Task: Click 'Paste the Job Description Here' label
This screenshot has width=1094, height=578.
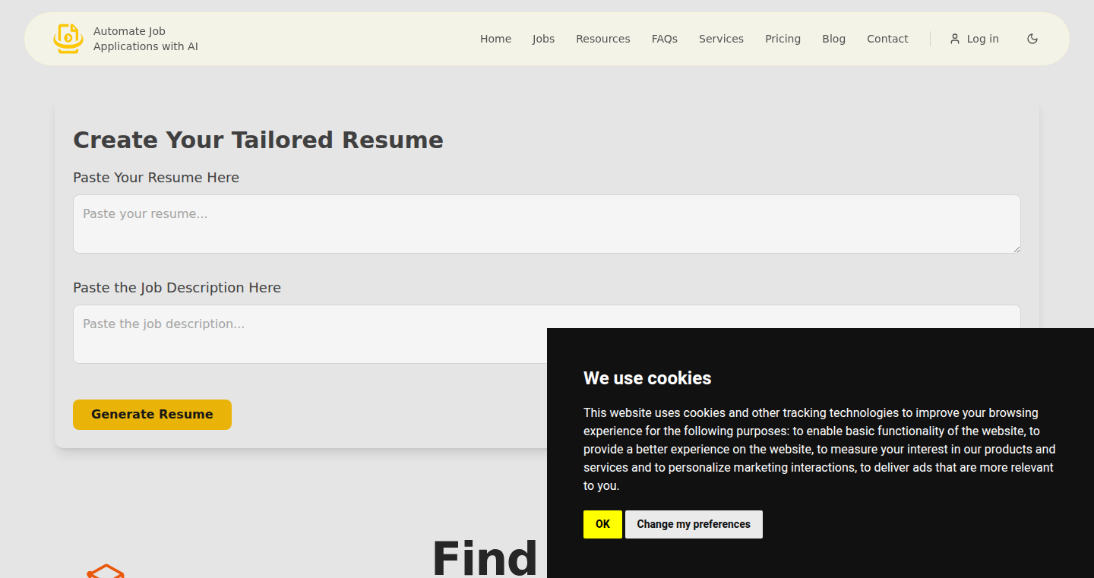Action: 177,288
